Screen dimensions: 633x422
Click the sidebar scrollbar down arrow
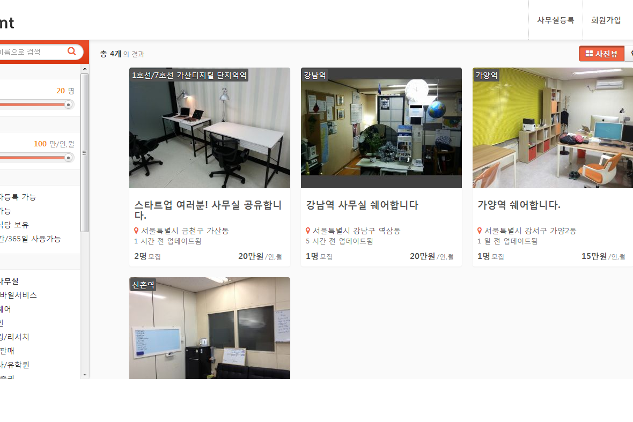coord(85,375)
